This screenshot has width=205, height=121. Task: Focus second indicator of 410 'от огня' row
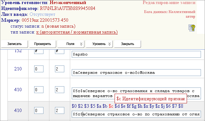[x=60, y=110]
